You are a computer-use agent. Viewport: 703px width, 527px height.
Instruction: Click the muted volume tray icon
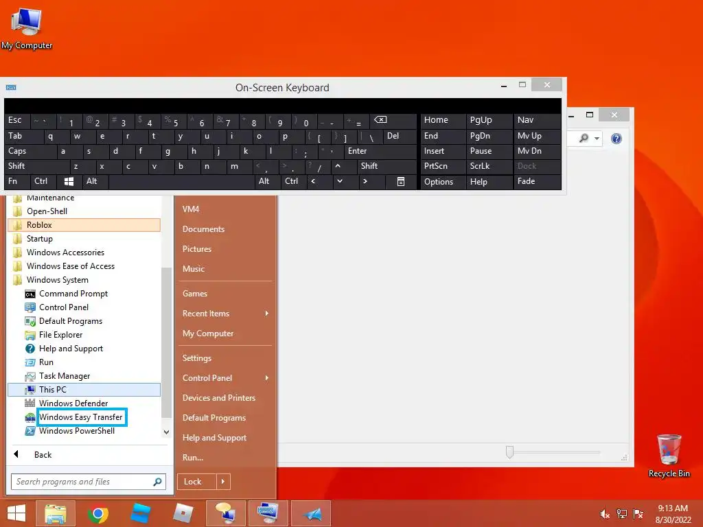point(605,514)
